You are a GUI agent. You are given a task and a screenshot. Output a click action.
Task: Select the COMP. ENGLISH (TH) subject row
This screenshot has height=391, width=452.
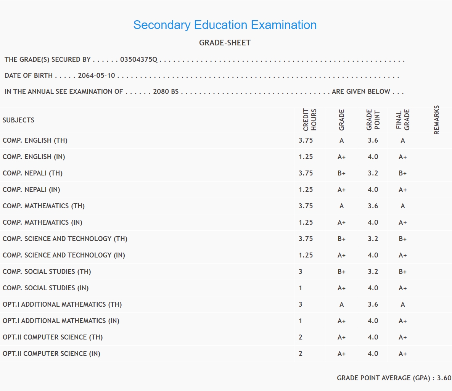(x=35, y=140)
